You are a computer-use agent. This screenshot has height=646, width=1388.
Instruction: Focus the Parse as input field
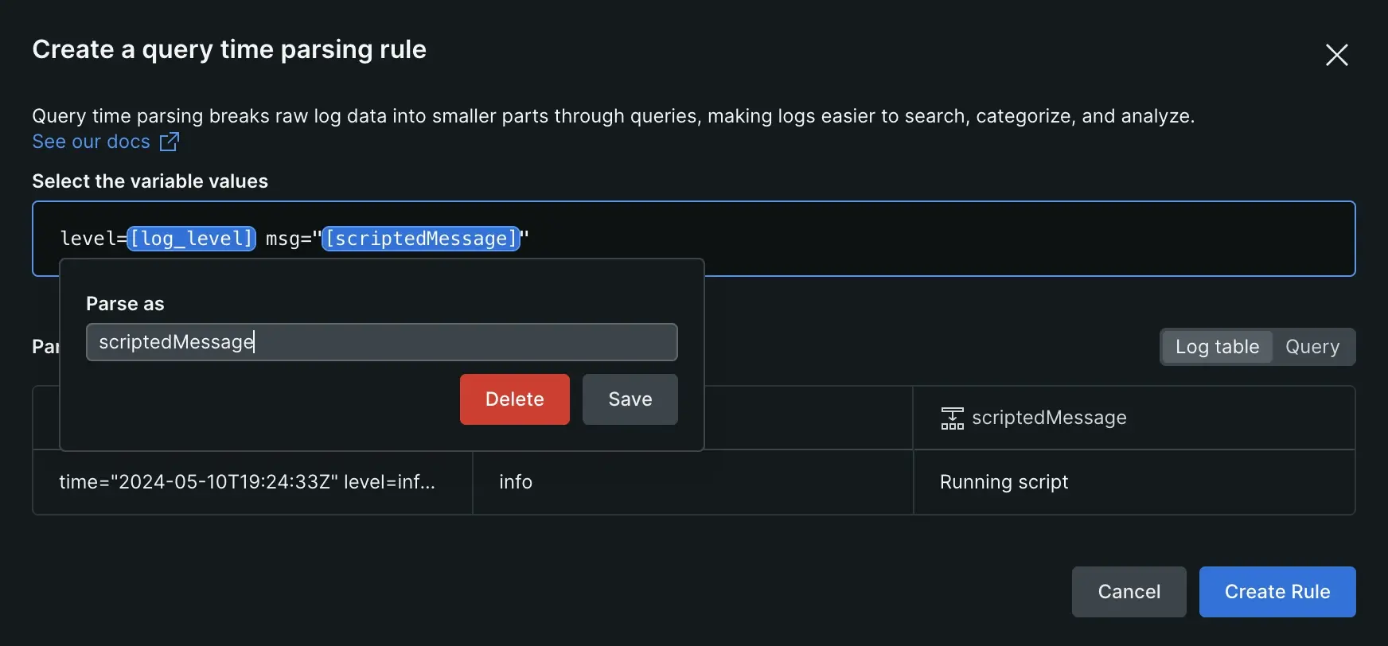click(381, 342)
